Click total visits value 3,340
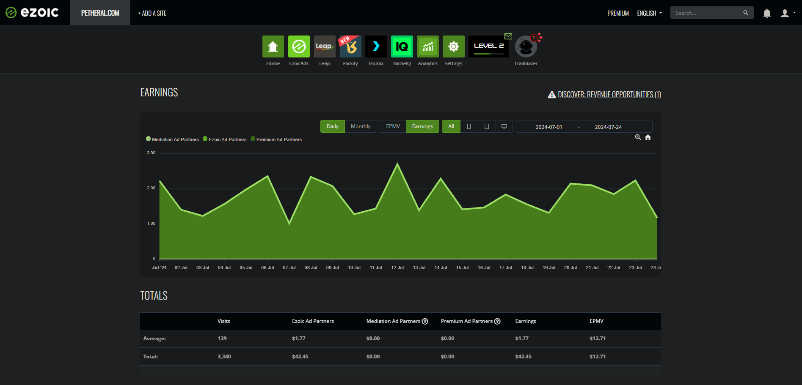 224,357
